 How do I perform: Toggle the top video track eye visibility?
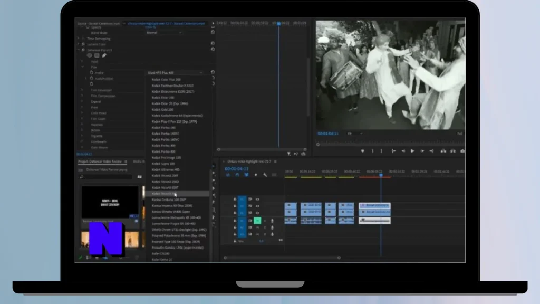pyautogui.click(x=257, y=199)
